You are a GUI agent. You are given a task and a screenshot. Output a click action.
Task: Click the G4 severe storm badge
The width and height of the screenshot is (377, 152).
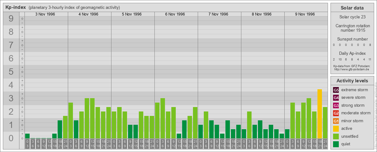pyautogui.click(x=336, y=98)
